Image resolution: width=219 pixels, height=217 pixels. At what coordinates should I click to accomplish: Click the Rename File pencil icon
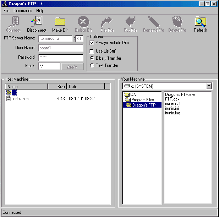[x=154, y=22]
